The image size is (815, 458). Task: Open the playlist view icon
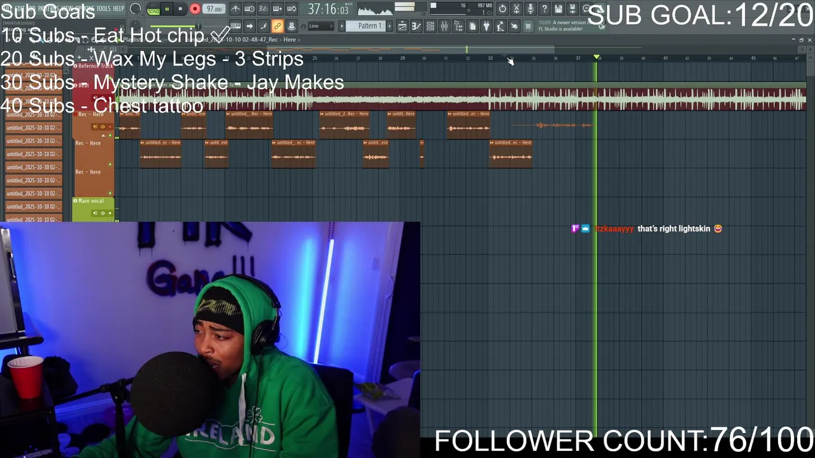(402, 26)
